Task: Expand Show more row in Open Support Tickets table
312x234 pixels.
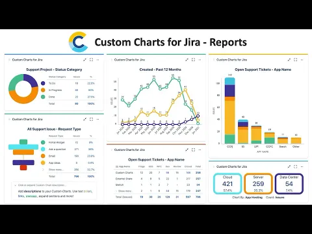Action: click(x=124, y=191)
